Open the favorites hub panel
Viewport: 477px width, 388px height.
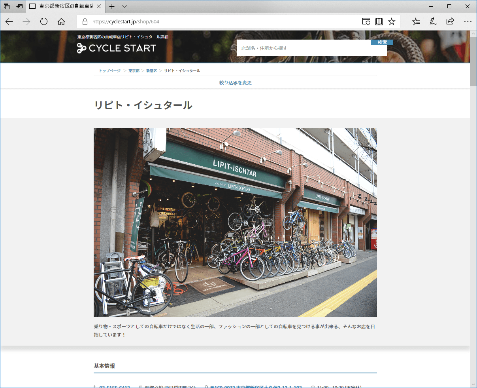pos(415,22)
